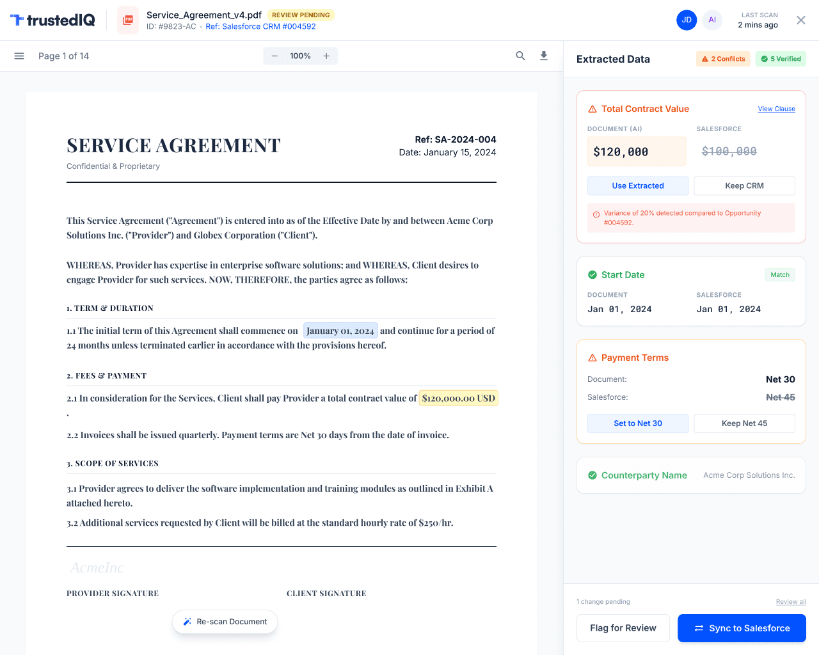Click the CLIENT SIGNATURE label
The height and width of the screenshot is (655, 819).
(x=326, y=594)
